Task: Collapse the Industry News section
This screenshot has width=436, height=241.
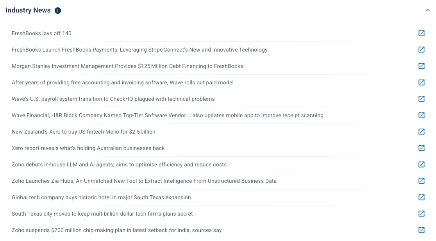Action: tap(427, 11)
